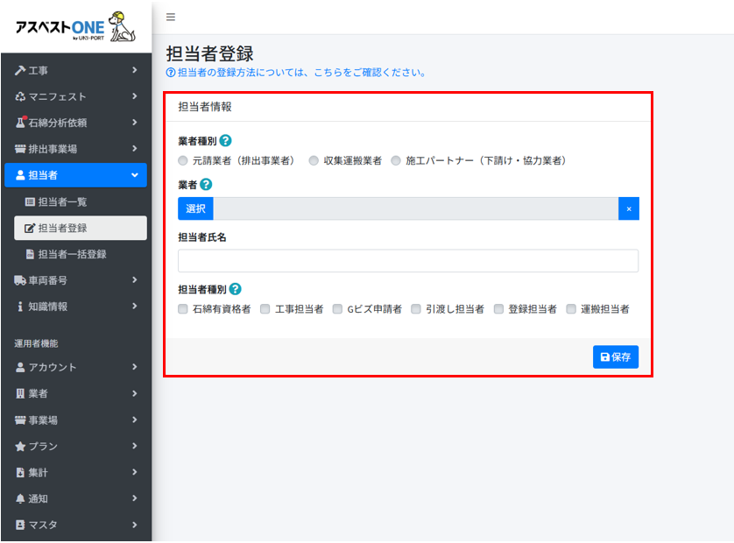Click the help icon next to 業者種別

click(225, 140)
